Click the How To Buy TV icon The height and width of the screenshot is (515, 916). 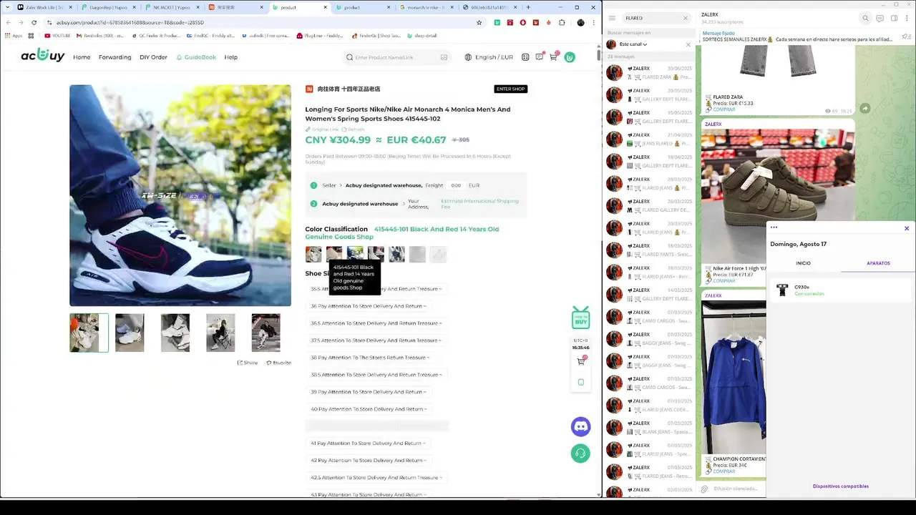[x=580, y=318]
